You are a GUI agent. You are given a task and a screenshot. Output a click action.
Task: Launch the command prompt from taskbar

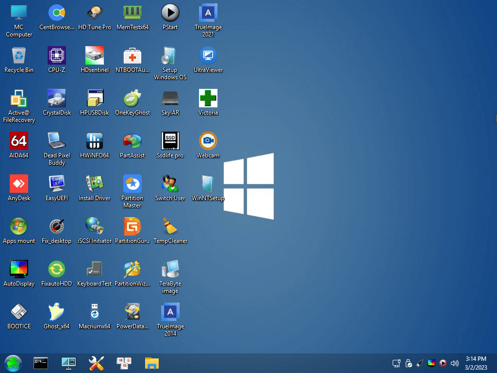pyautogui.click(x=41, y=363)
